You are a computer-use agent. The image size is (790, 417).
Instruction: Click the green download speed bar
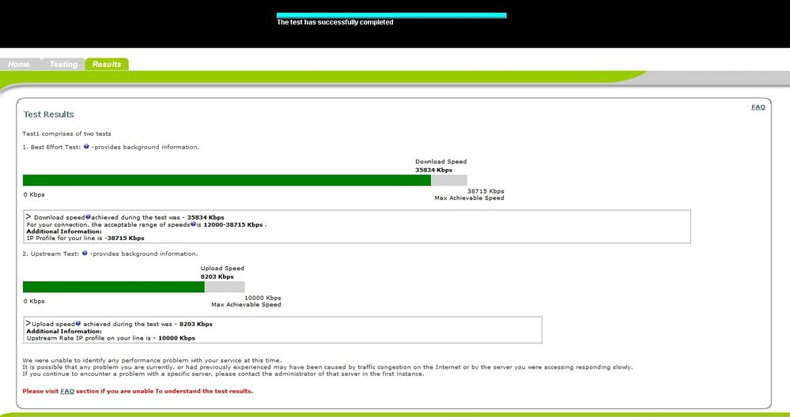click(226, 180)
